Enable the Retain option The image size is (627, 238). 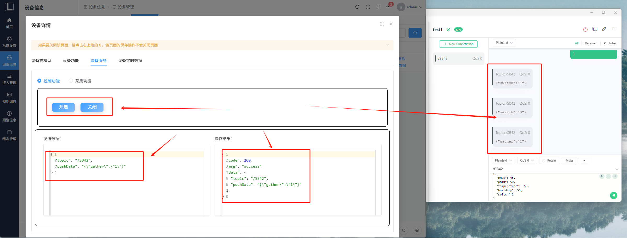tap(549, 160)
